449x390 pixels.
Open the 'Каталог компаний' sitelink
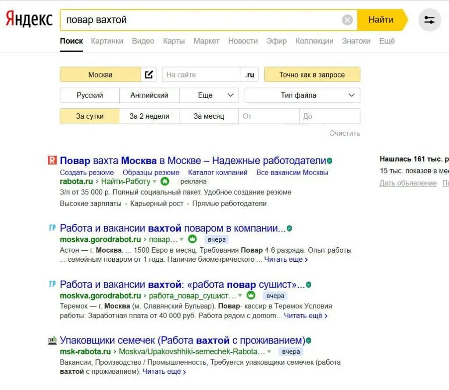click(217, 172)
